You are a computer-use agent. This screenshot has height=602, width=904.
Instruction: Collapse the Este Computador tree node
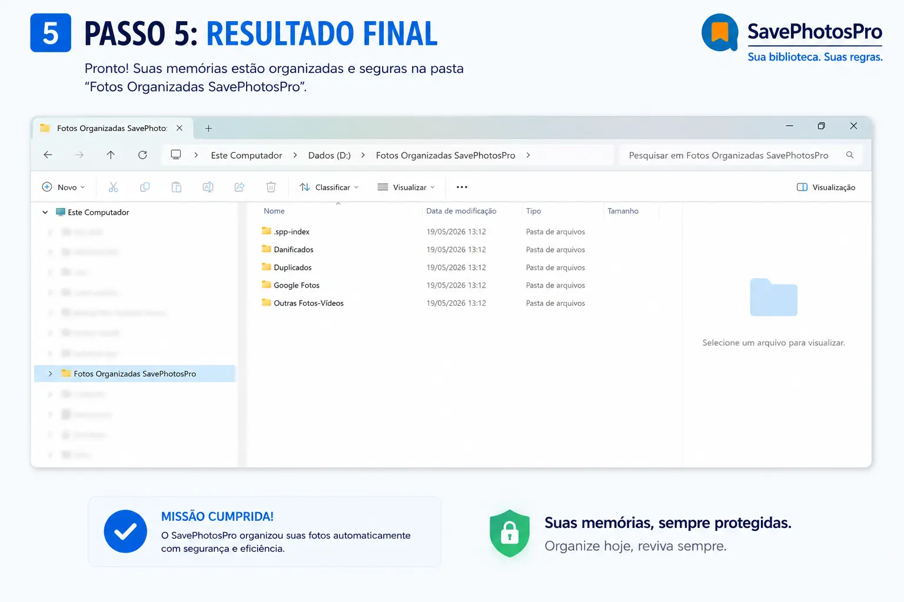pos(45,212)
